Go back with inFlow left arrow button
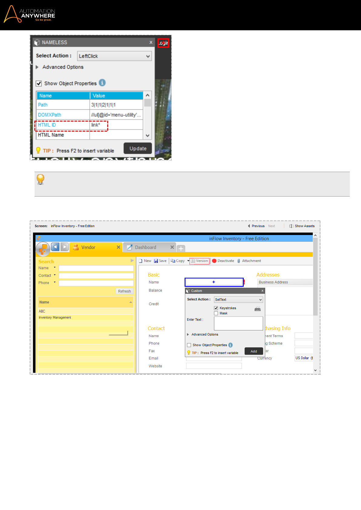Image resolution: width=361 pixels, height=510 pixels. click(55, 247)
